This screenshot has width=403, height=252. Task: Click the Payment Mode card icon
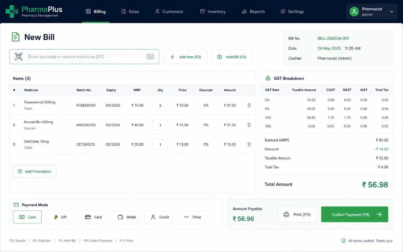[x=16, y=205]
